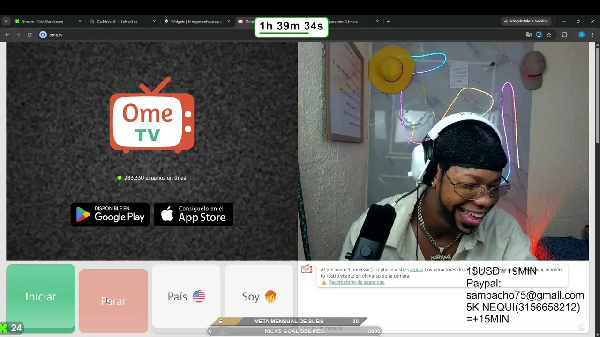Click the large OmeTV logo
Screen dimensions: 600x337
click(152, 115)
